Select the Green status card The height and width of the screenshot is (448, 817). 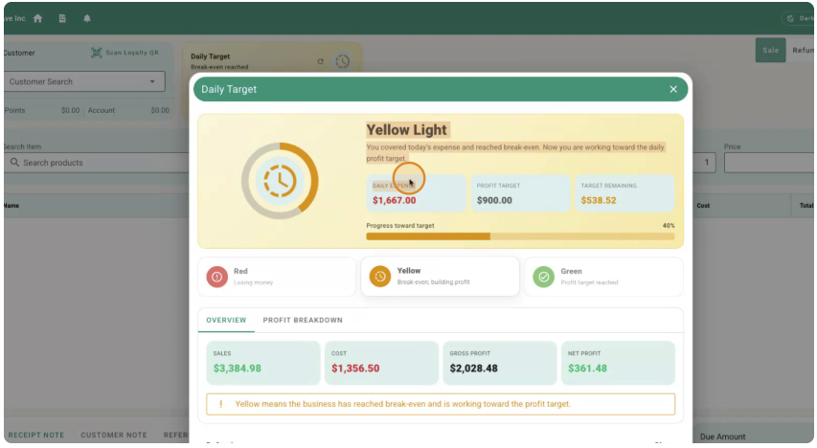pyautogui.click(x=603, y=277)
